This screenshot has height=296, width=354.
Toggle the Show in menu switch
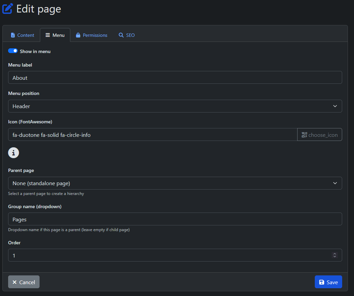[x=13, y=51]
